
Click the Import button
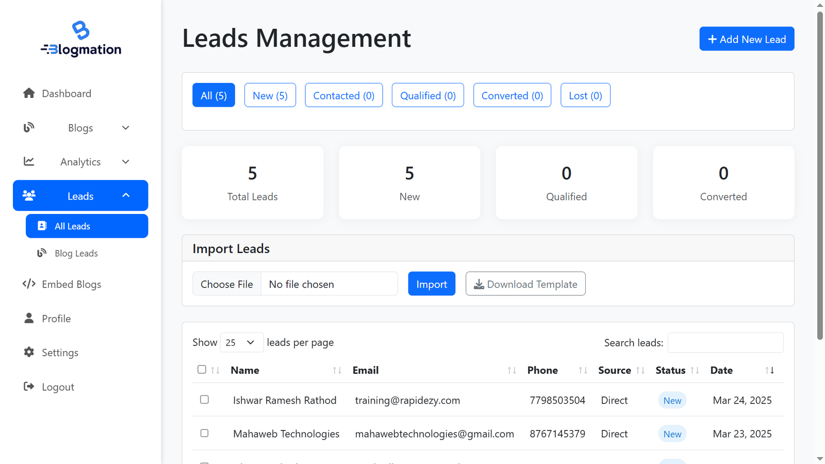(432, 284)
